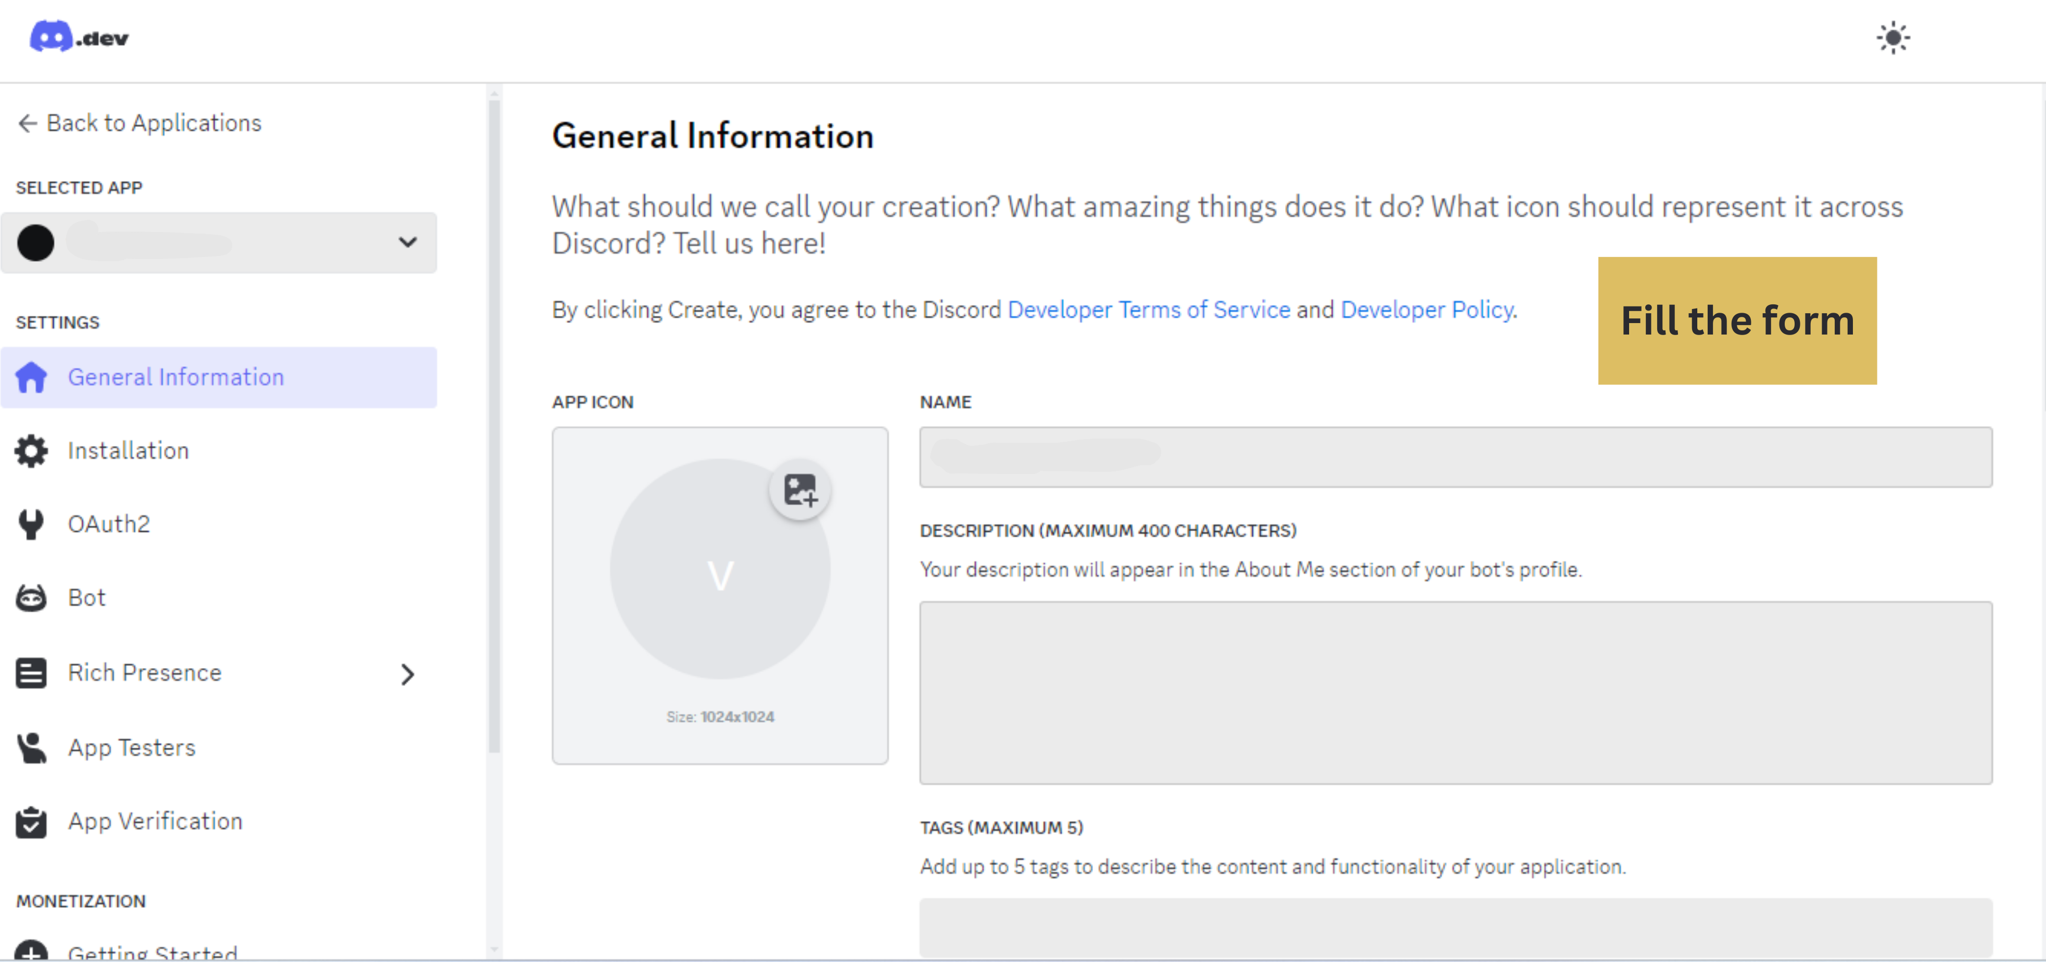Open General Information settings page
Image resolution: width=2046 pixels, height=962 pixels.
219,377
